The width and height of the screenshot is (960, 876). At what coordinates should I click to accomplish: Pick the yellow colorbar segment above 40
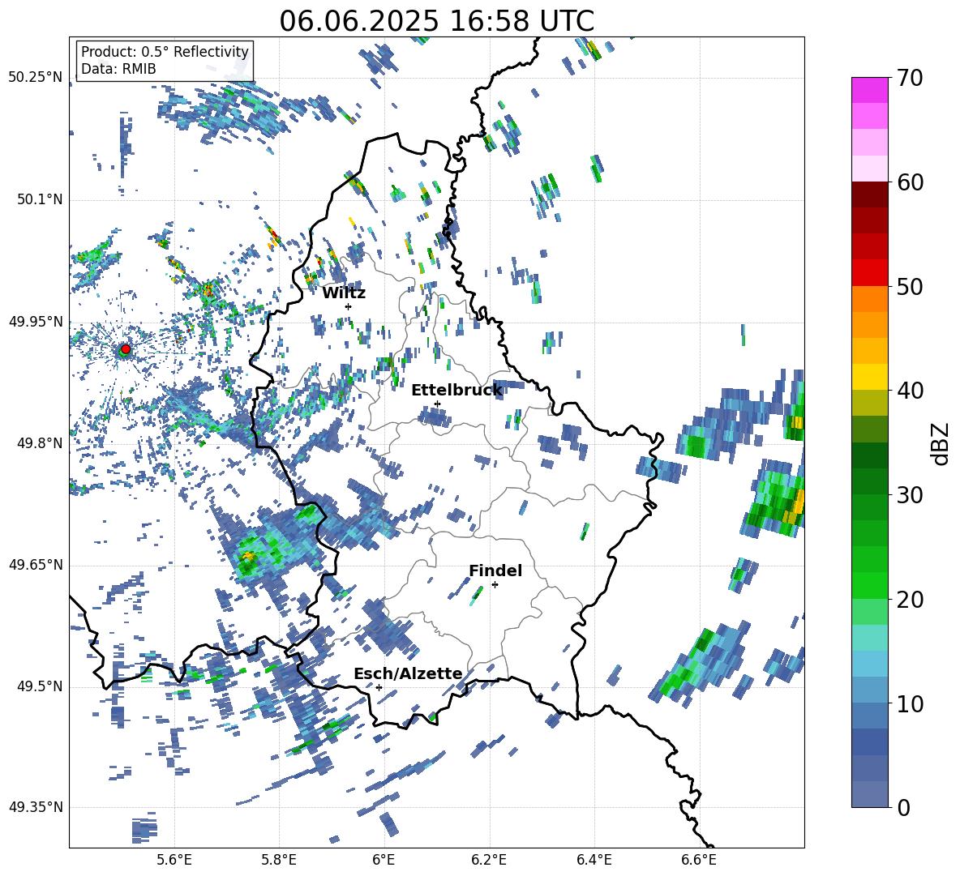pos(869,377)
